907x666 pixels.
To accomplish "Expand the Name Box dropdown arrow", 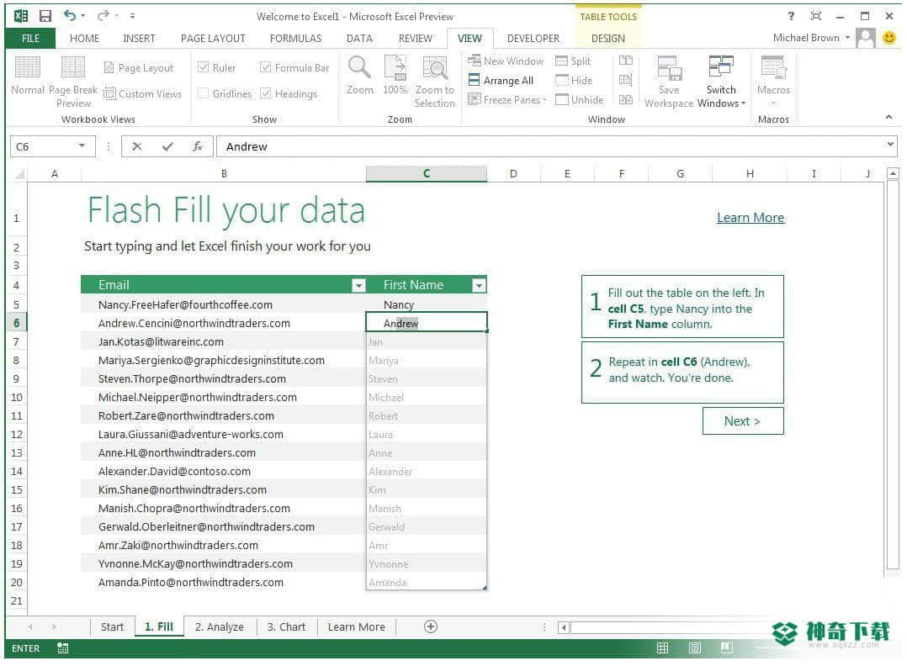I will pyautogui.click(x=82, y=145).
